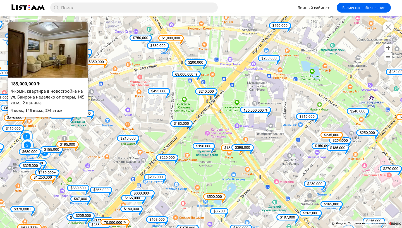This screenshot has height=228, width=402.
Task: Select the $87,000 price marker
Action: [80, 199]
